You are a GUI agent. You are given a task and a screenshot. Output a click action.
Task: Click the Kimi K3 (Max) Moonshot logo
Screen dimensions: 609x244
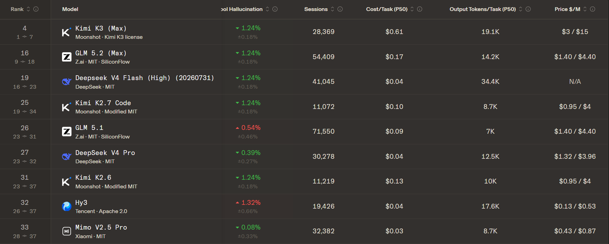(x=66, y=32)
